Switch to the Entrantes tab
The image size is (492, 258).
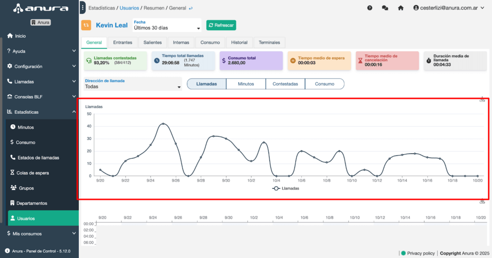pos(123,42)
